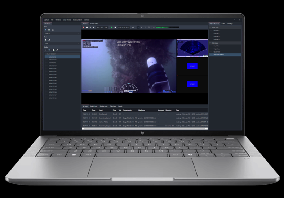Select Dual View layout
The width and height of the screenshot is (284, 198).
[x=217, y=46]
